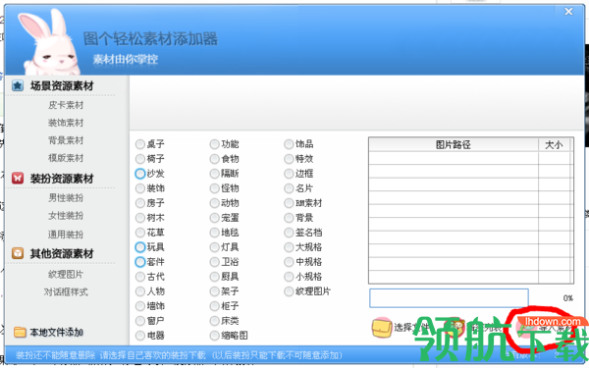Select the 套件 radio button
The image size is (589, 368).
coord(140,262)
